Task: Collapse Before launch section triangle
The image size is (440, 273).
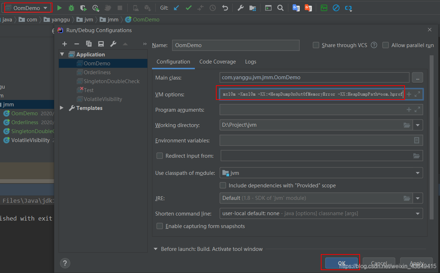Action: tap(156, 249)
